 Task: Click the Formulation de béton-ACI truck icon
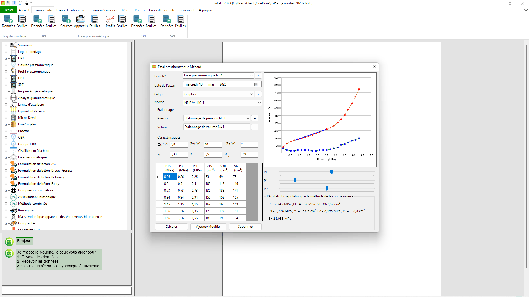point(14,164)
